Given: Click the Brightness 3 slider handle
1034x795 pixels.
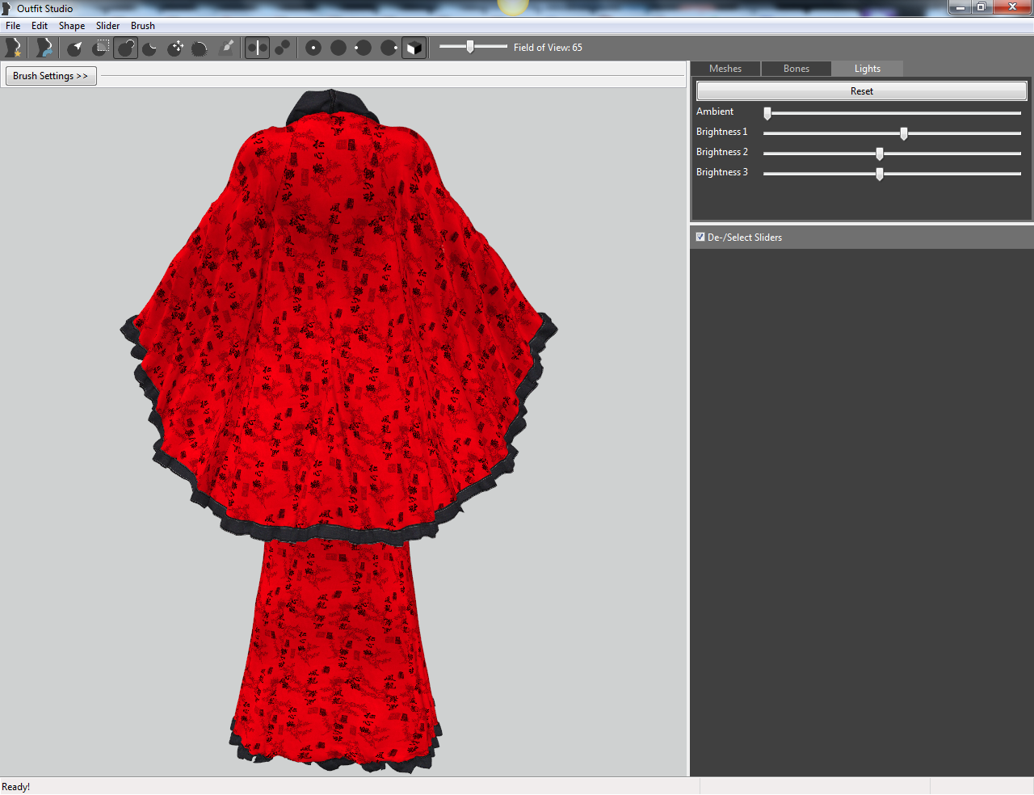Looking at the screenshot, I should tap(880, 174).
